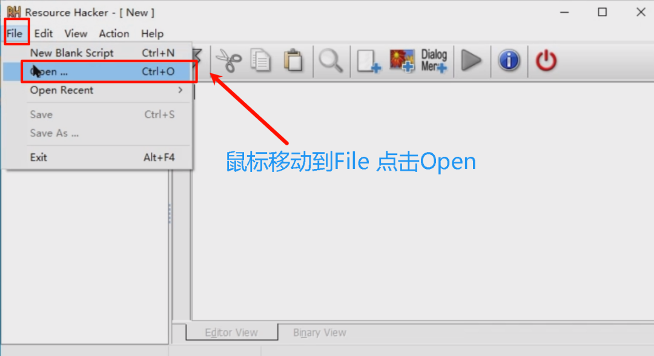Click the red power Exit icon
Image resolution: width=654 pixels, height=356 pixels.
(546, 61)
